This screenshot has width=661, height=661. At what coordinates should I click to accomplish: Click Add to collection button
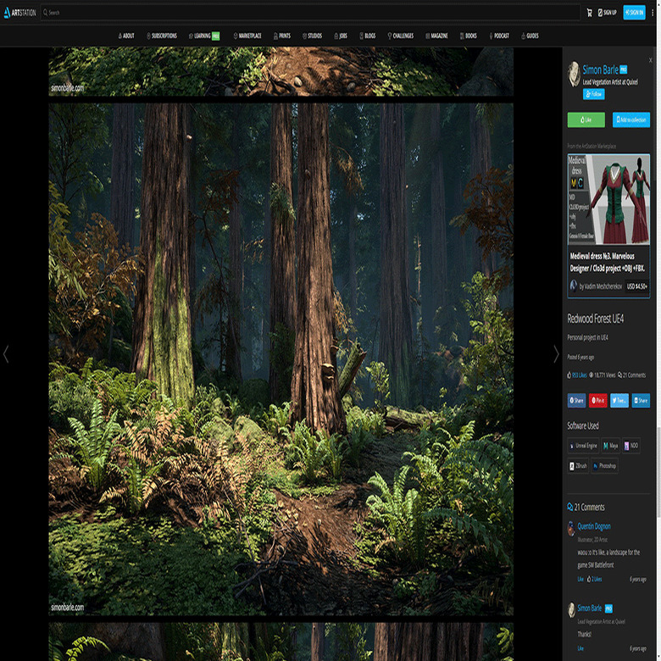click(631, 119)
